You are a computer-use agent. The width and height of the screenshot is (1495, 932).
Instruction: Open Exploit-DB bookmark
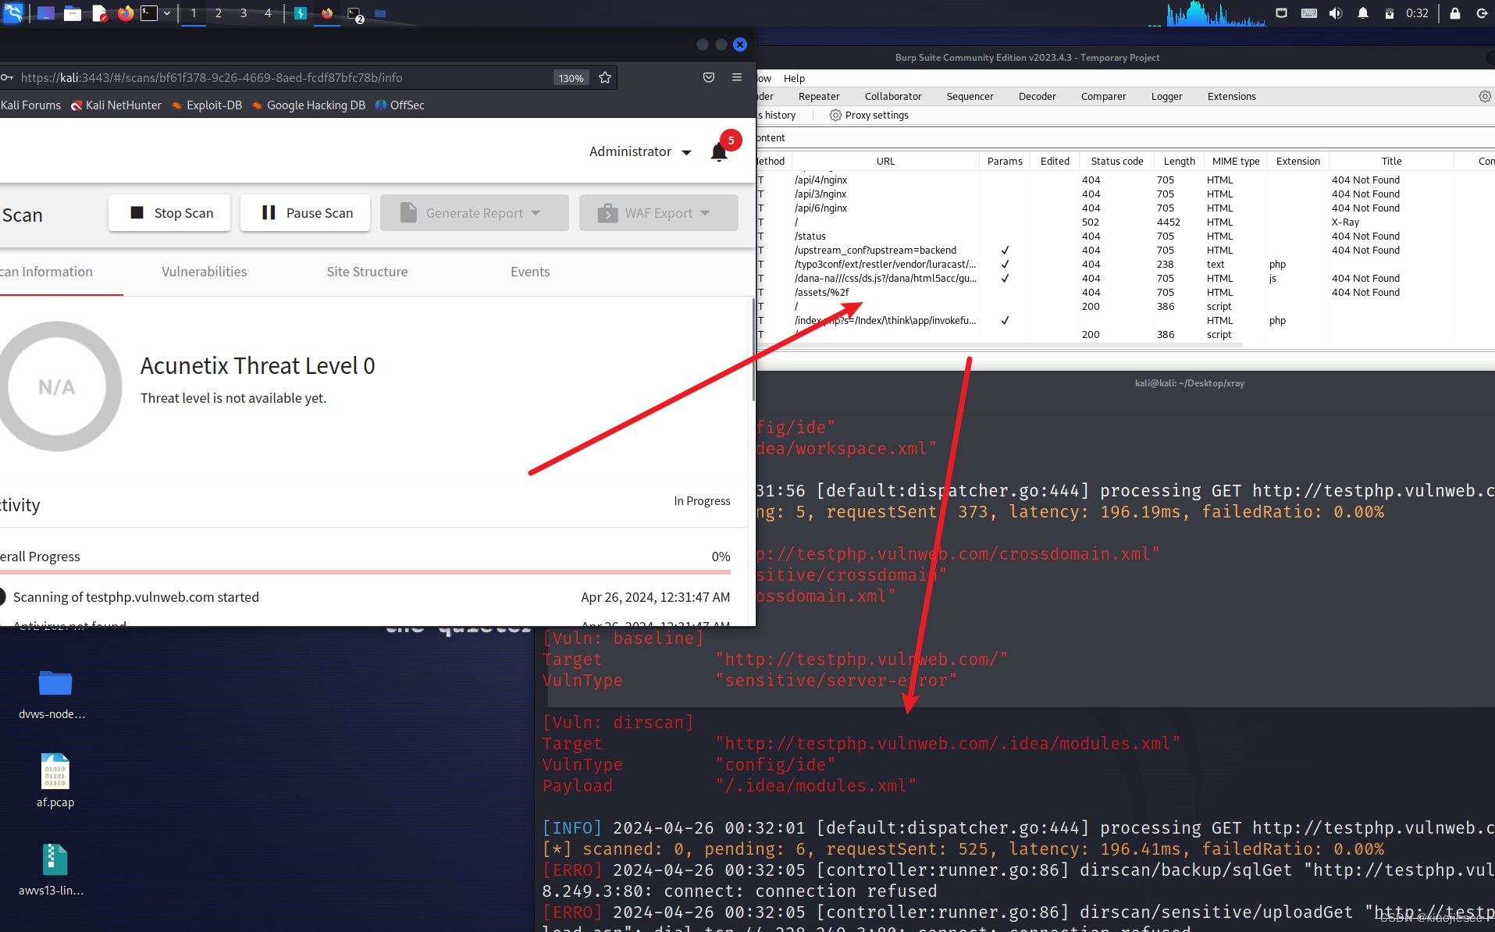207,105
